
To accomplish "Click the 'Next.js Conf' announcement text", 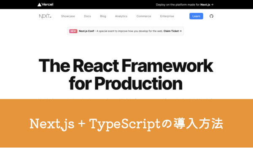I will [x=86, y=31].
